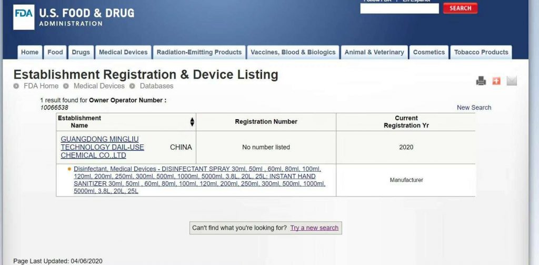The height and width of the screenshot is (265, 539).
Task: Select the Medical Devices tab
Action: (123, 52)
